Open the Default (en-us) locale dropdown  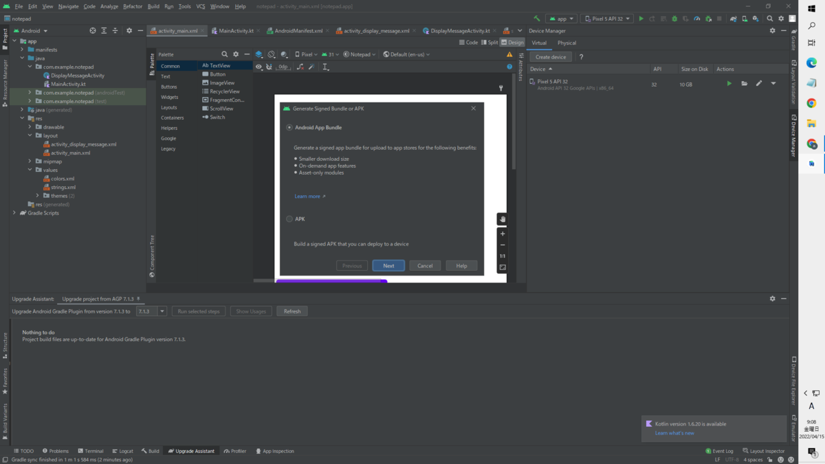(406, 54)
